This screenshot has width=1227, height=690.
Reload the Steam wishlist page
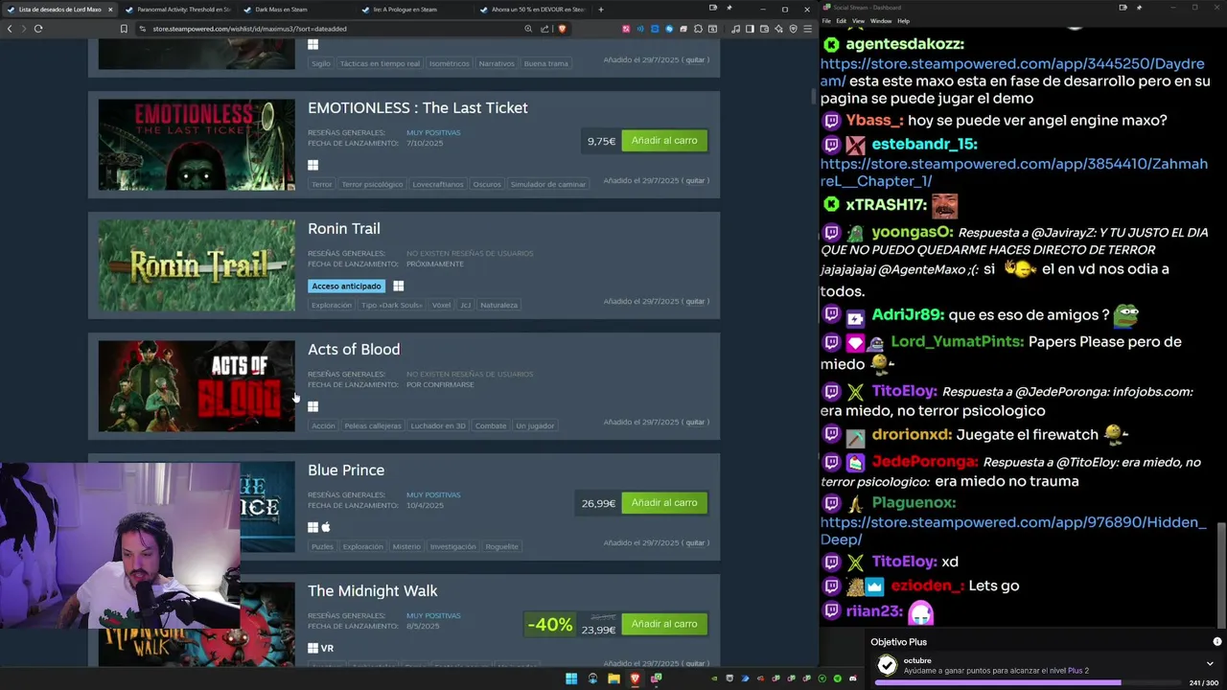38,29
